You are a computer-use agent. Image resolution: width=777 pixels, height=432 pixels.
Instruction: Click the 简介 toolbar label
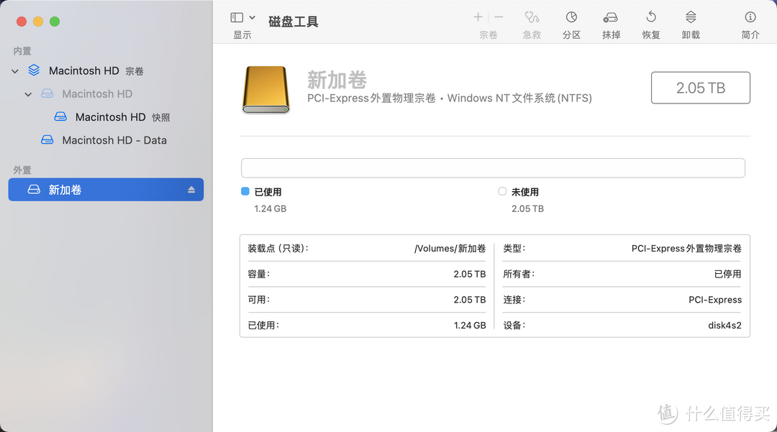750,35
